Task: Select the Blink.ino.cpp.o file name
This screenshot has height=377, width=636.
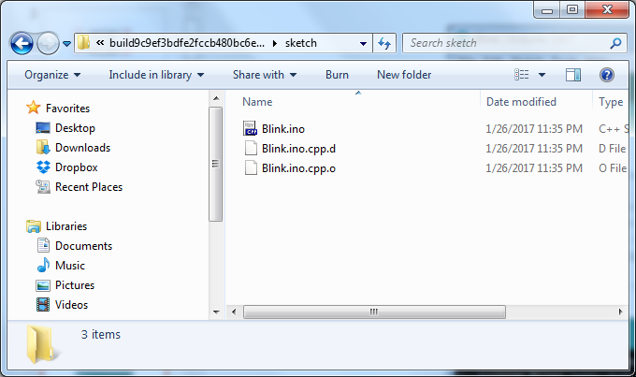Action: click(x=298, y=168)
